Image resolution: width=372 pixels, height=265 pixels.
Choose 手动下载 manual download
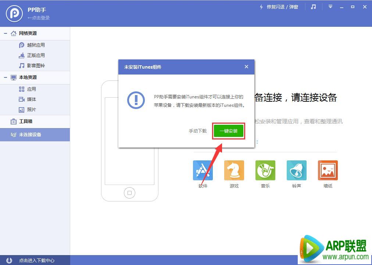197,131
